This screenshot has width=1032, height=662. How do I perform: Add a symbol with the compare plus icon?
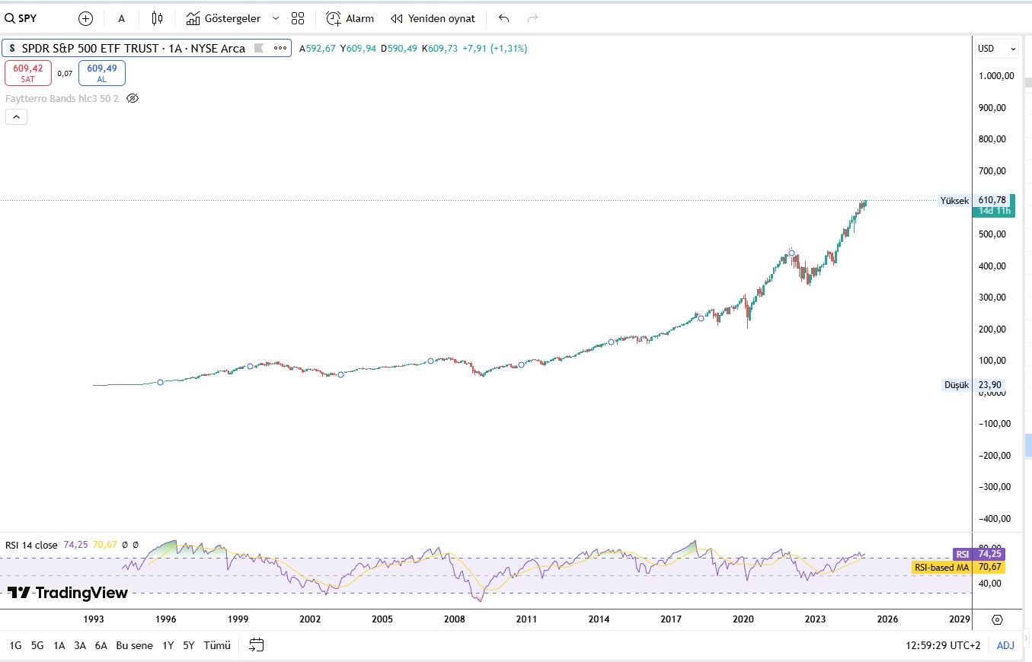[85, 18]
